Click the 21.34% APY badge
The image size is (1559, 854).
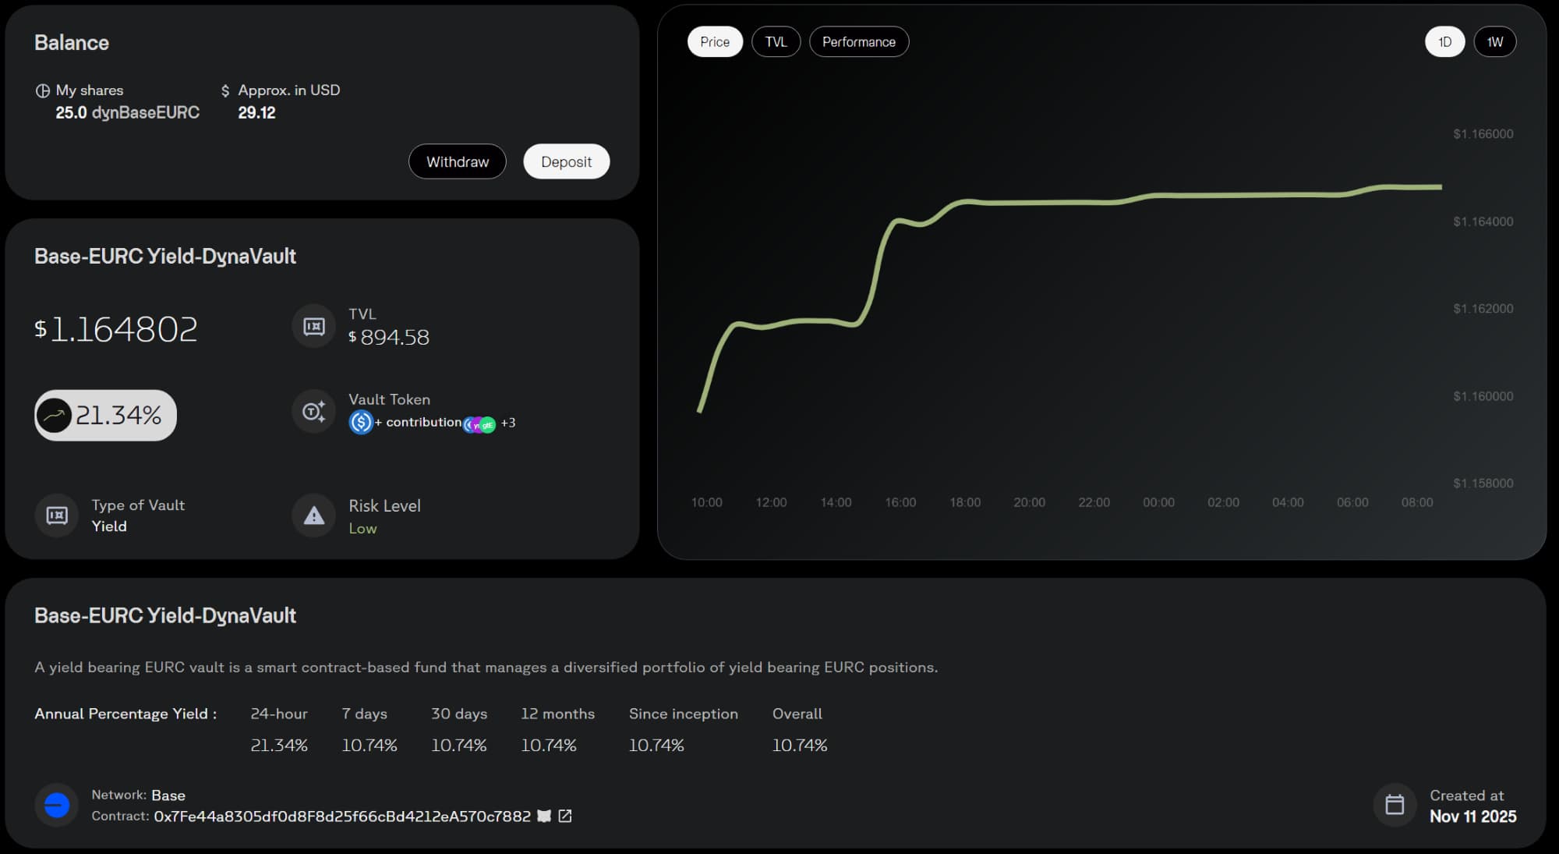click(105, 415)
